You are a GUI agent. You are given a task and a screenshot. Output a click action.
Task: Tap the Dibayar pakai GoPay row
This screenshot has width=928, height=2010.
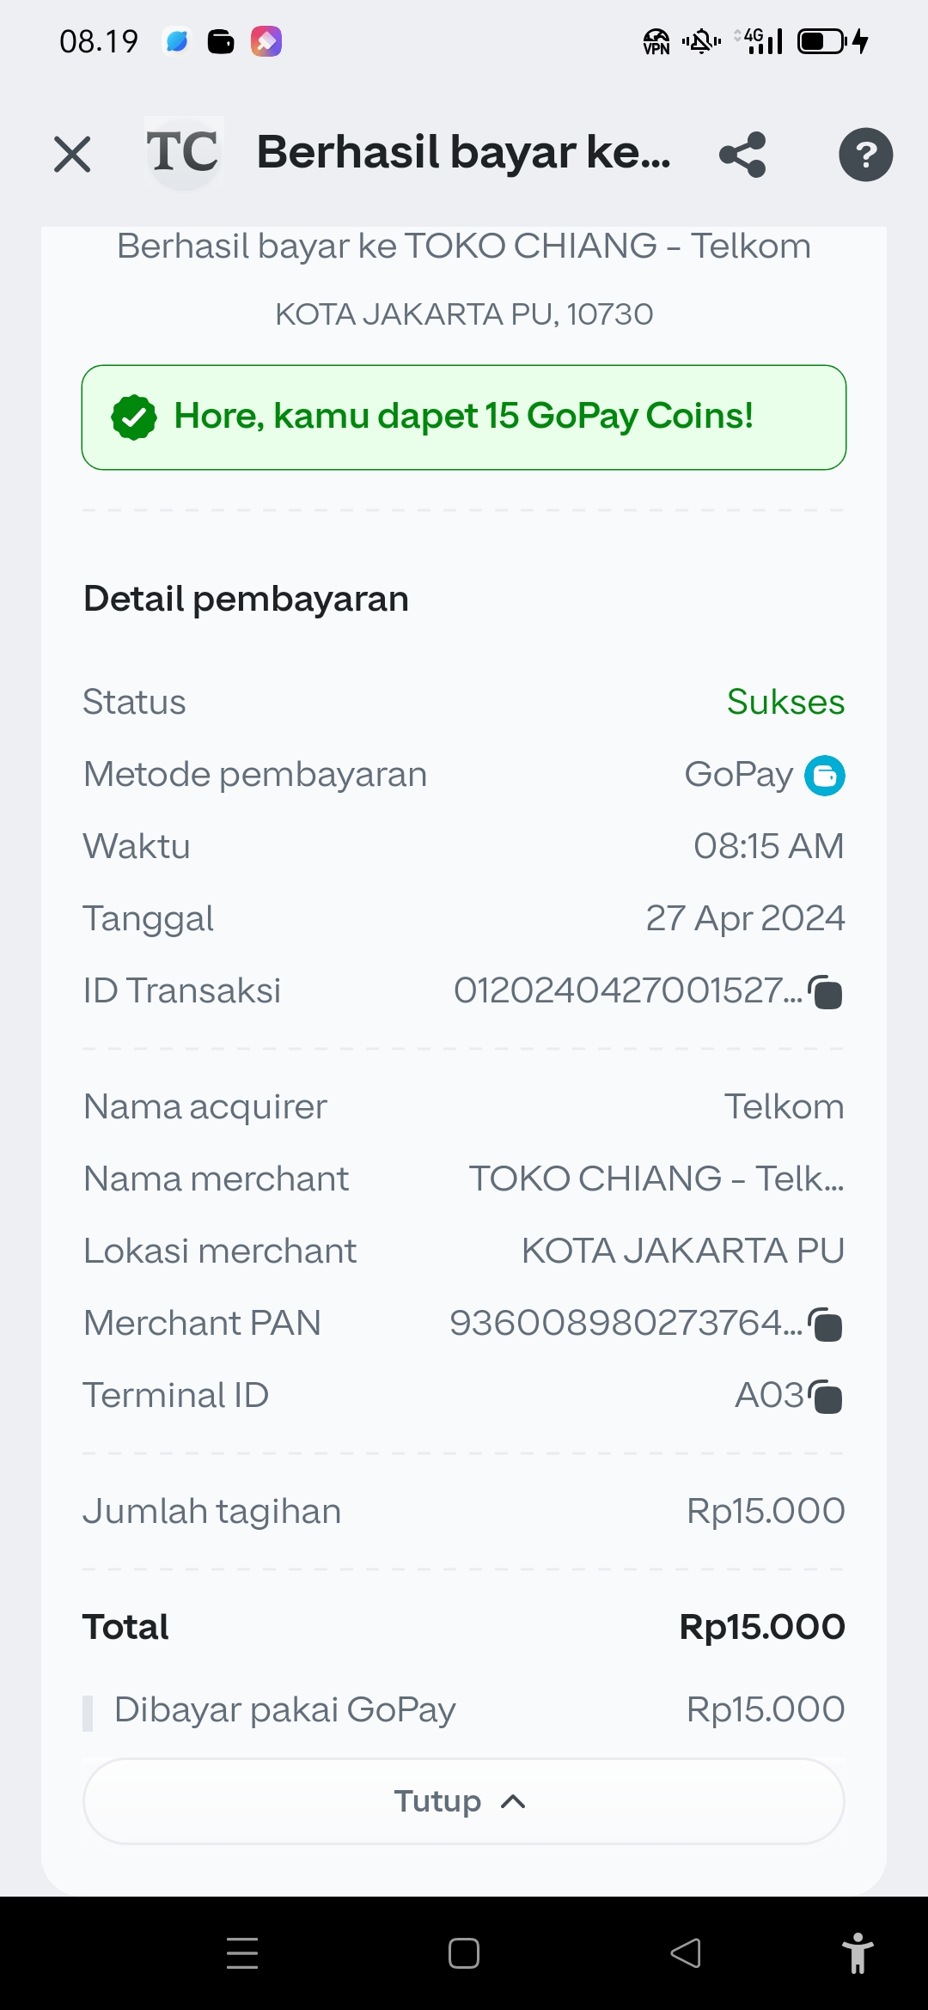pos(464,1709)
